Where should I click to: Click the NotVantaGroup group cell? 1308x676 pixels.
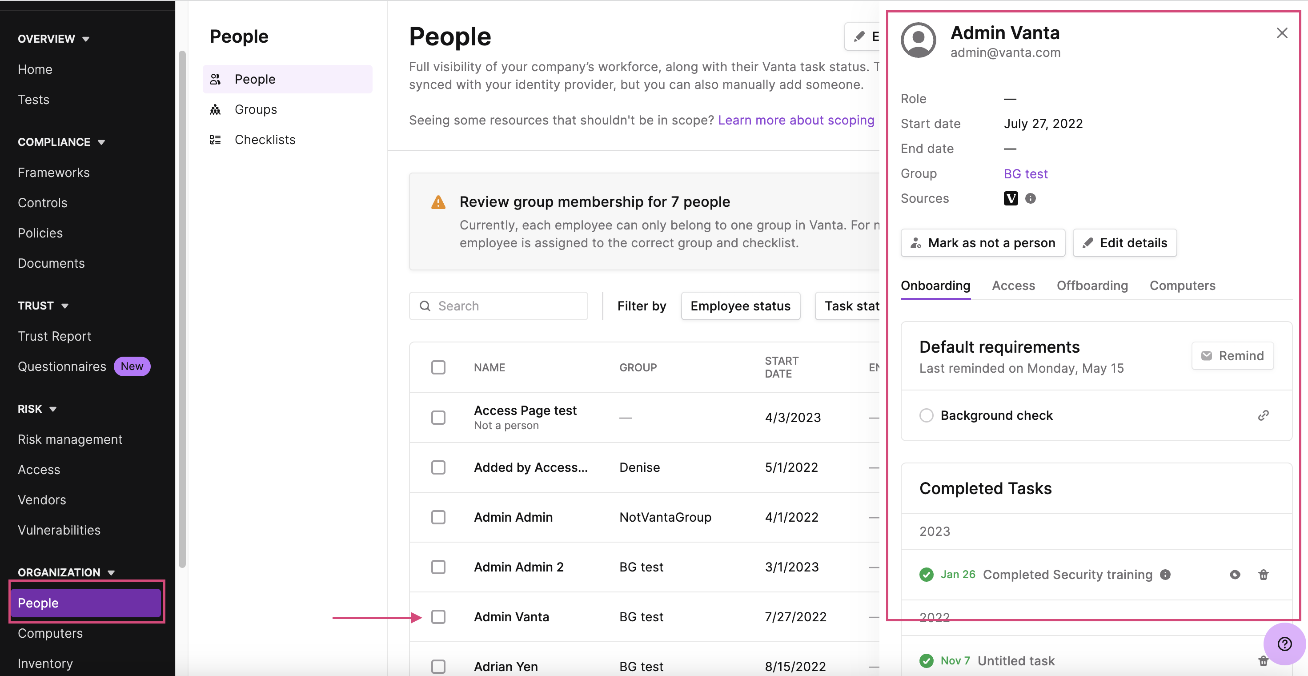[x=665, y=517]
